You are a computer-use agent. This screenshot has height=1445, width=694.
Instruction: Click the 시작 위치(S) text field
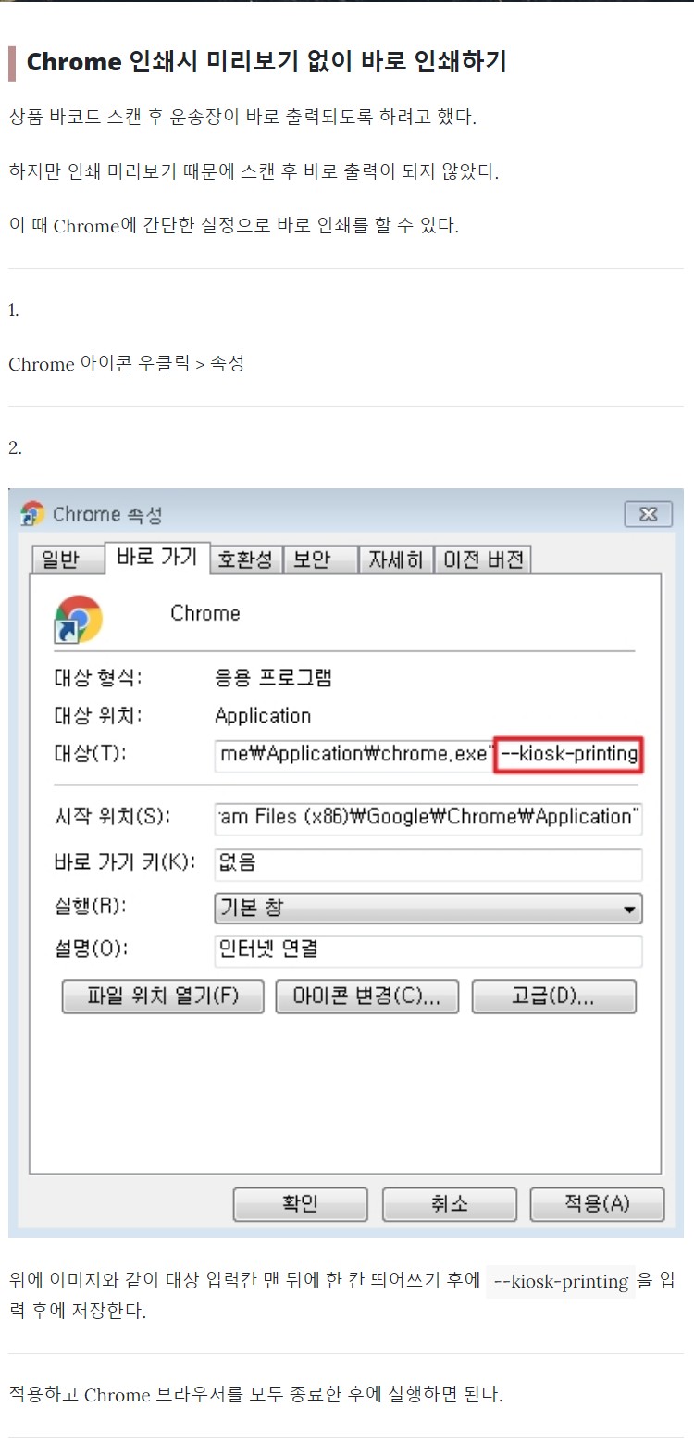point(428,817)
